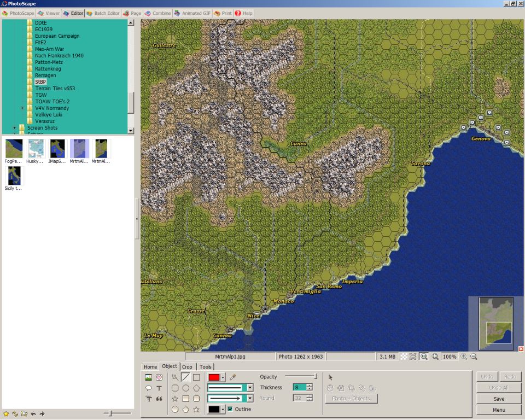The width and height of the screenshot is (525, 420).
Task: Select the rich text tool icon
Action: point(148,399)
